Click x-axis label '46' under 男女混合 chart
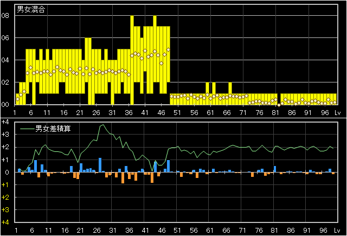347x236 pixels. coord(161,113)
